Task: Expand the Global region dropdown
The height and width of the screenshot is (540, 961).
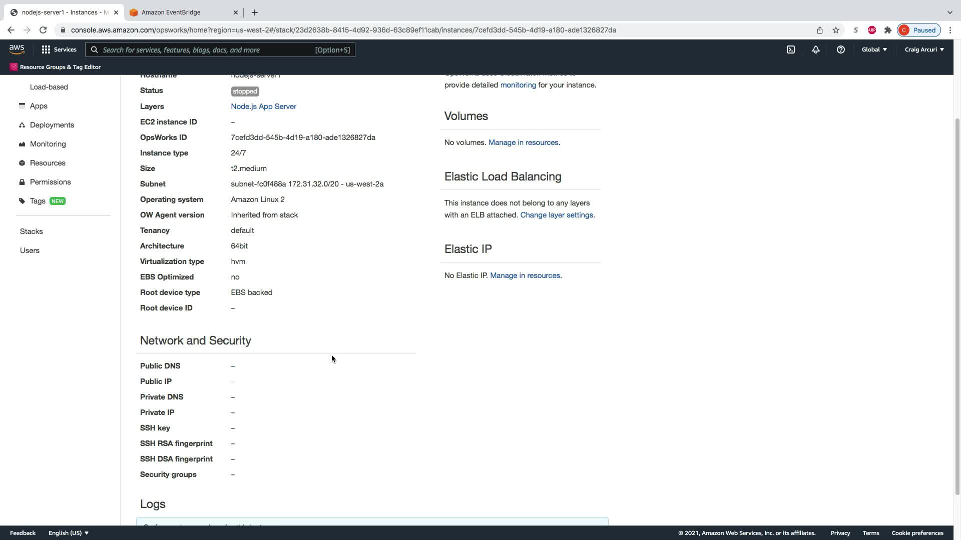Action: tap(874, 49)
